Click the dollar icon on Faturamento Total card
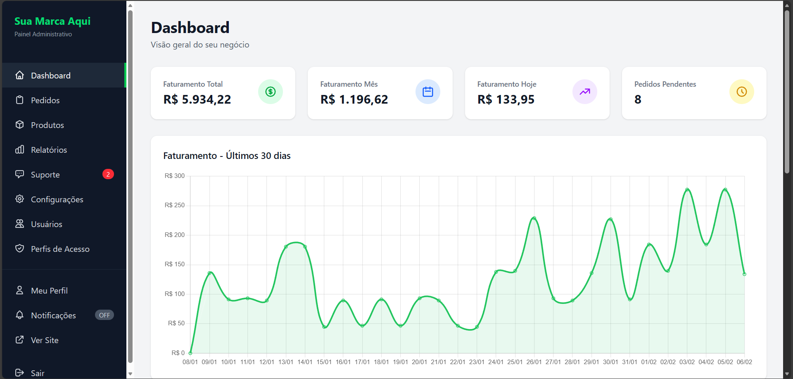Image resolution: width=793 pixels, height=379 pixels. tap(271, 92)
